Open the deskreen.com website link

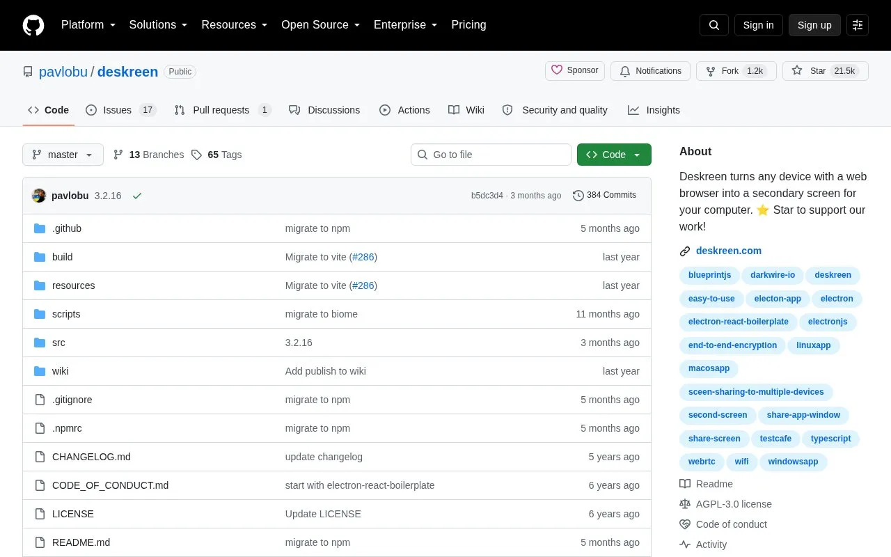729,251
